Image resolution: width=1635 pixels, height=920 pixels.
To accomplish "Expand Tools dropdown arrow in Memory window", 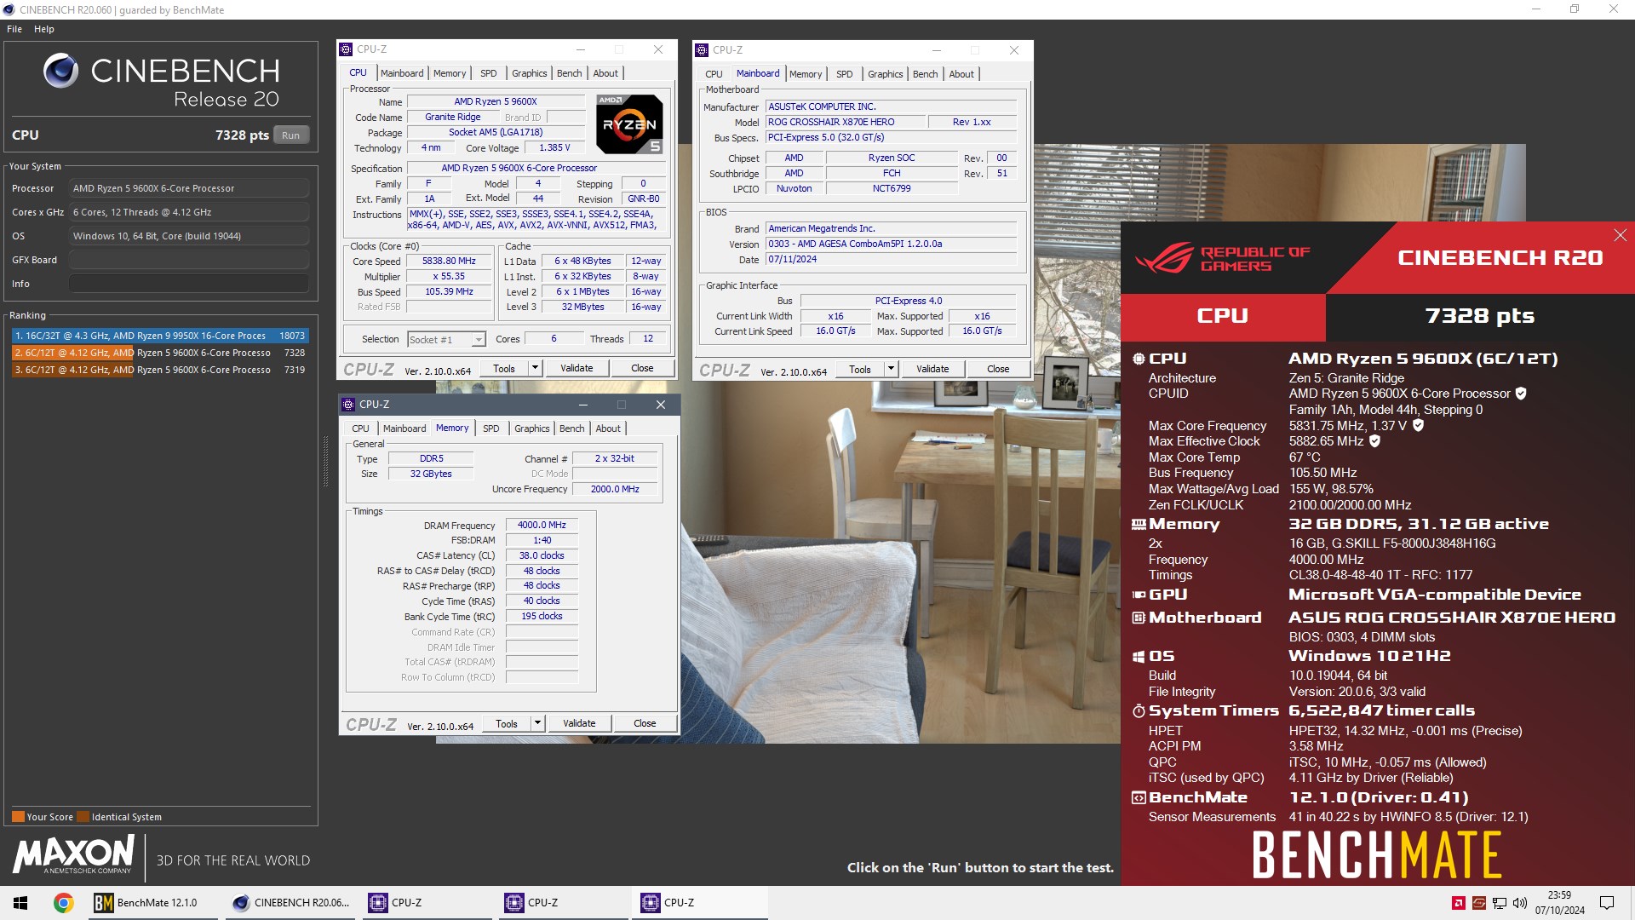I will coord(537,723).
